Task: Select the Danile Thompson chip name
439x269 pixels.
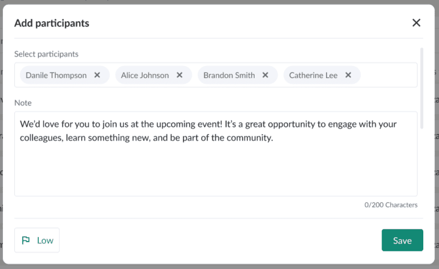Action: click(56, 75)
